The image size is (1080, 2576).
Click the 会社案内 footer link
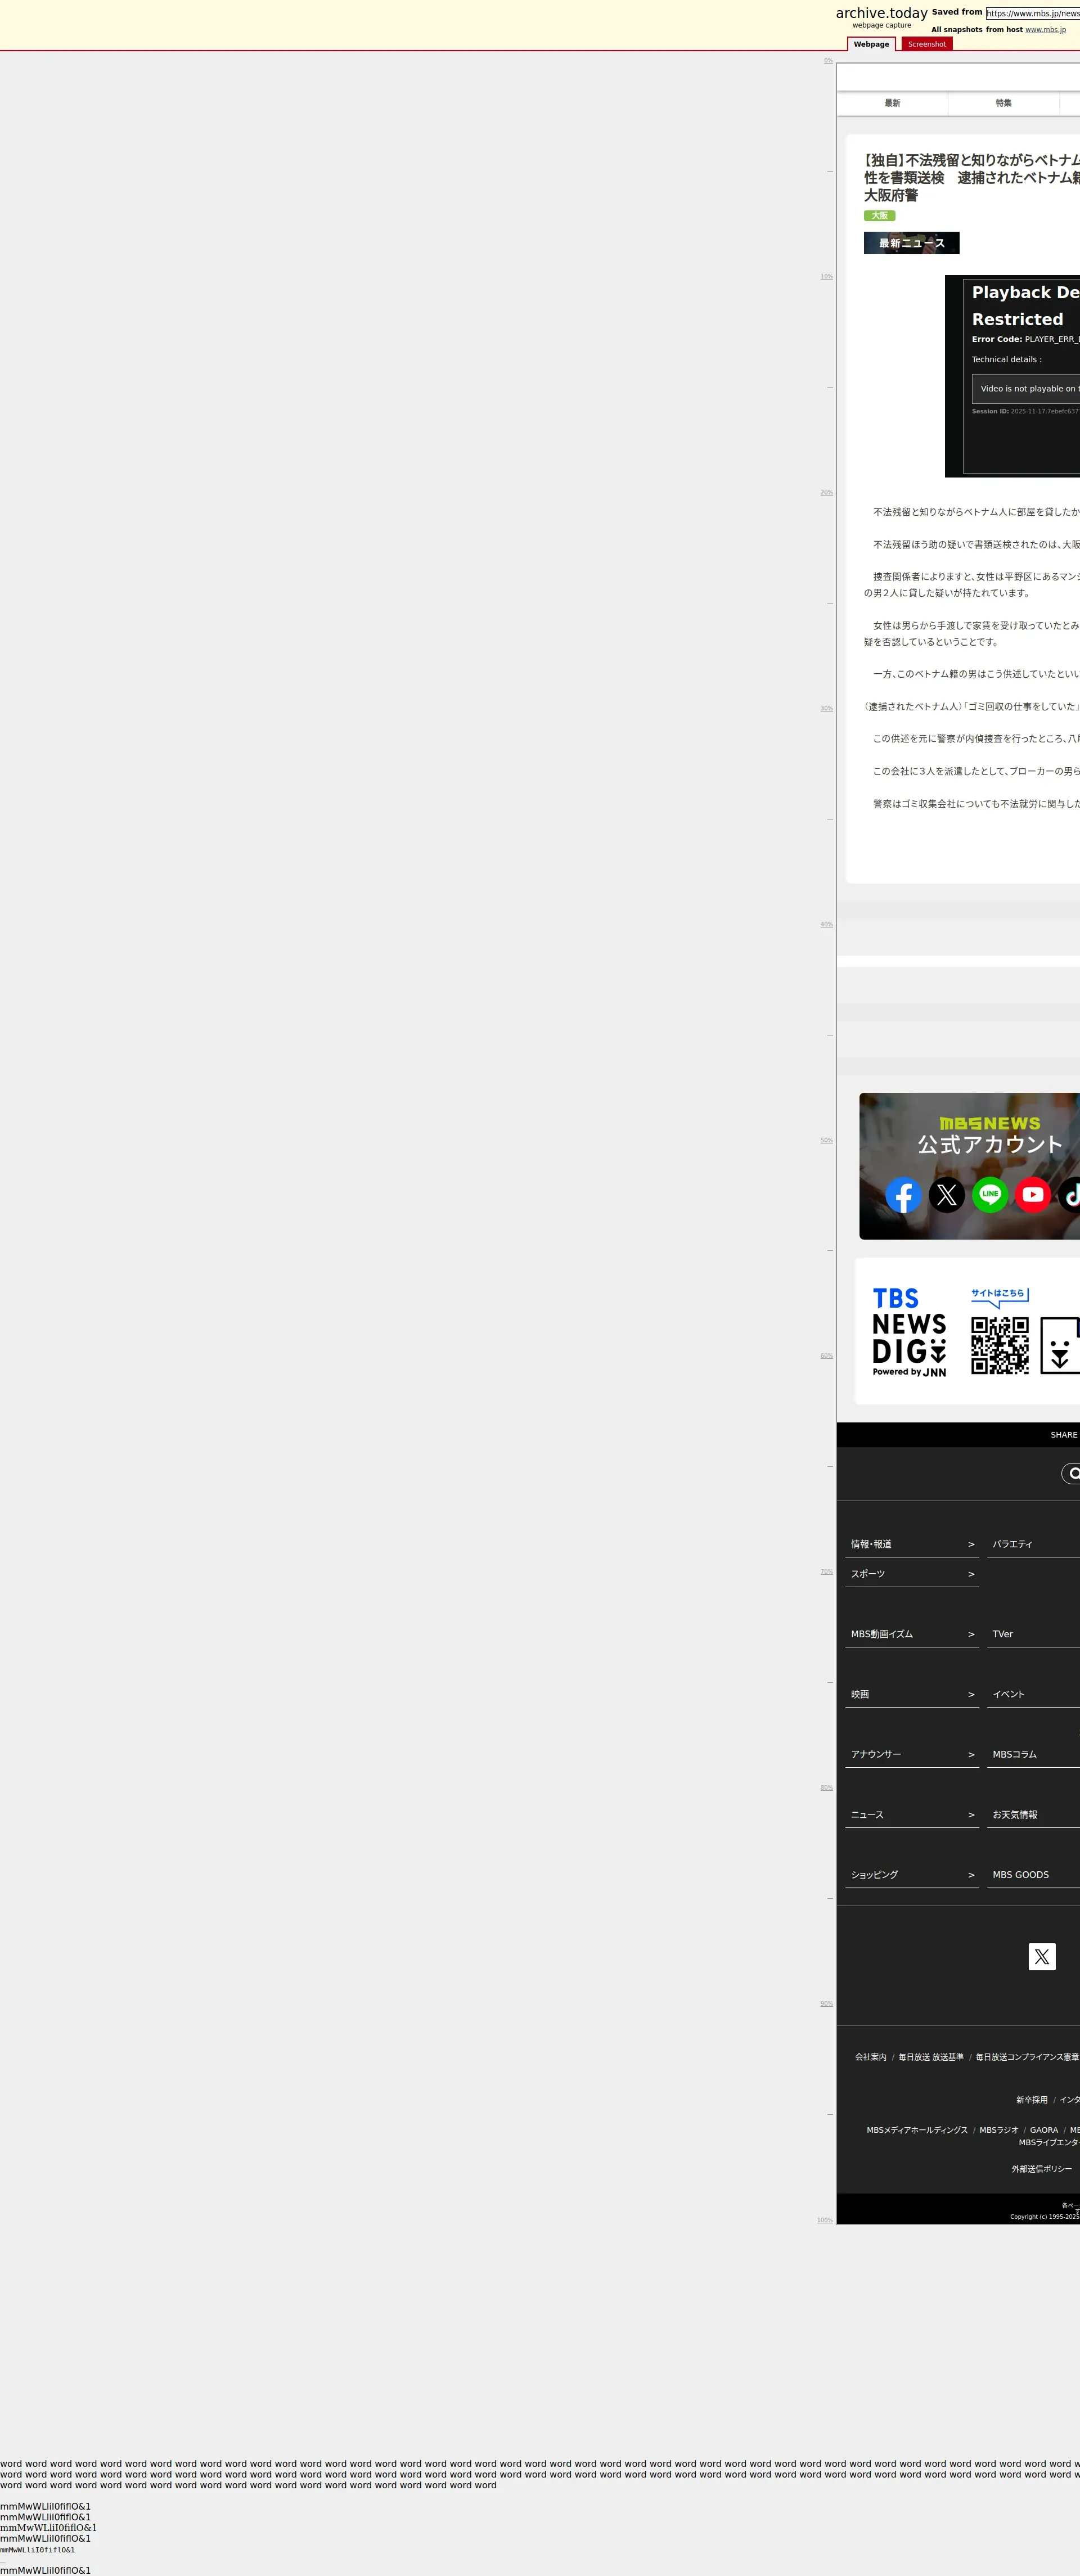click(x=870, y=2057)
